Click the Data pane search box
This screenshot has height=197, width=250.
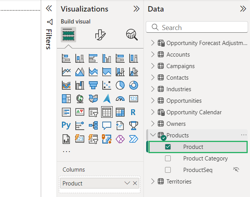click(197, 27)
